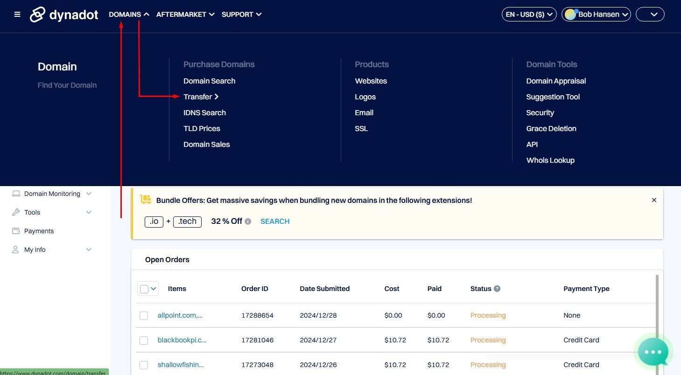Select Transfer in Purchase Domains

[201, 97]
